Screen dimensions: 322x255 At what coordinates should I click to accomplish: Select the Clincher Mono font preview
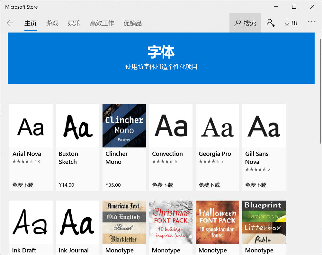124,126
